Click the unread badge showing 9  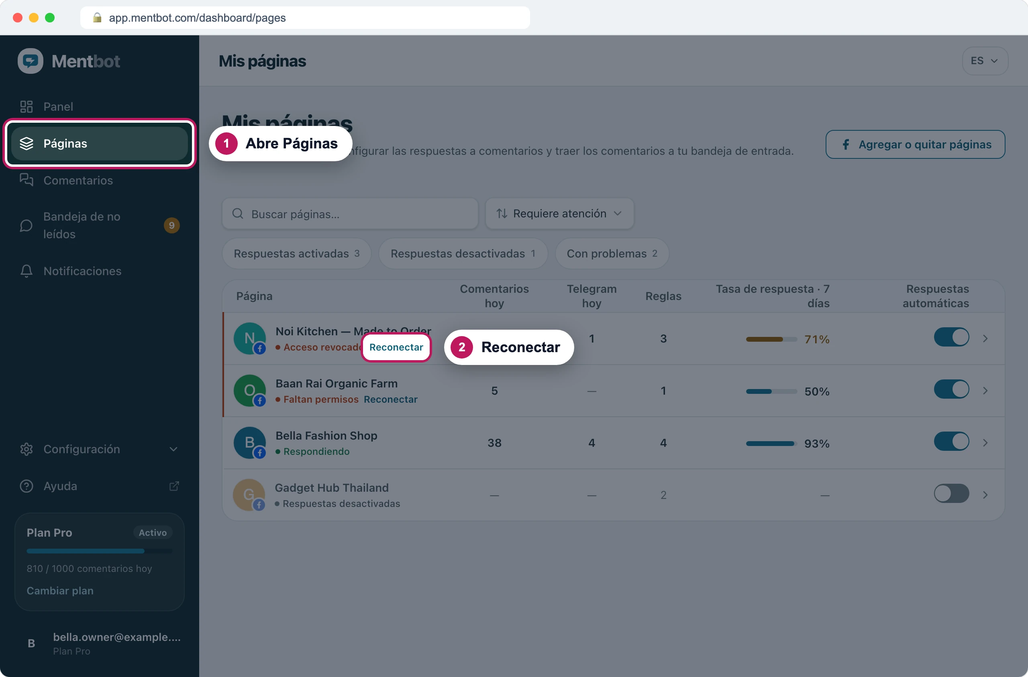pos(171,225)
